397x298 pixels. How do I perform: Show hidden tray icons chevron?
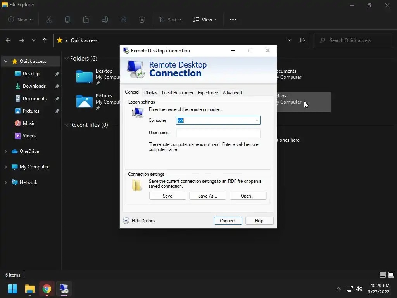[x=339, y=289]
